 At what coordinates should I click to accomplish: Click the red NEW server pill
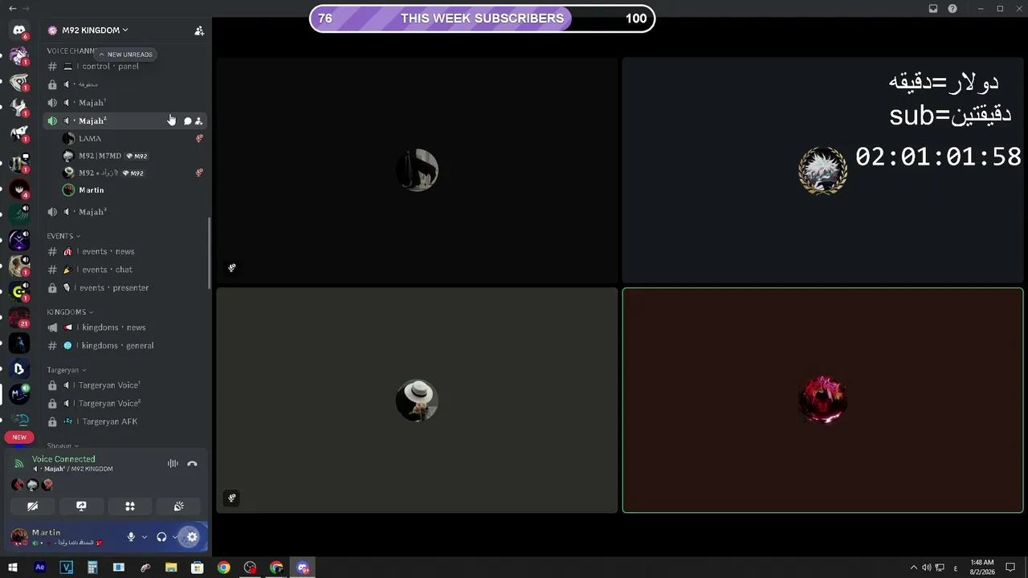click(x=19, y=438)
